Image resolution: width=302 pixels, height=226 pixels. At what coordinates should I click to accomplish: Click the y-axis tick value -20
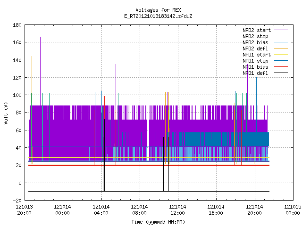coord(17,201)
